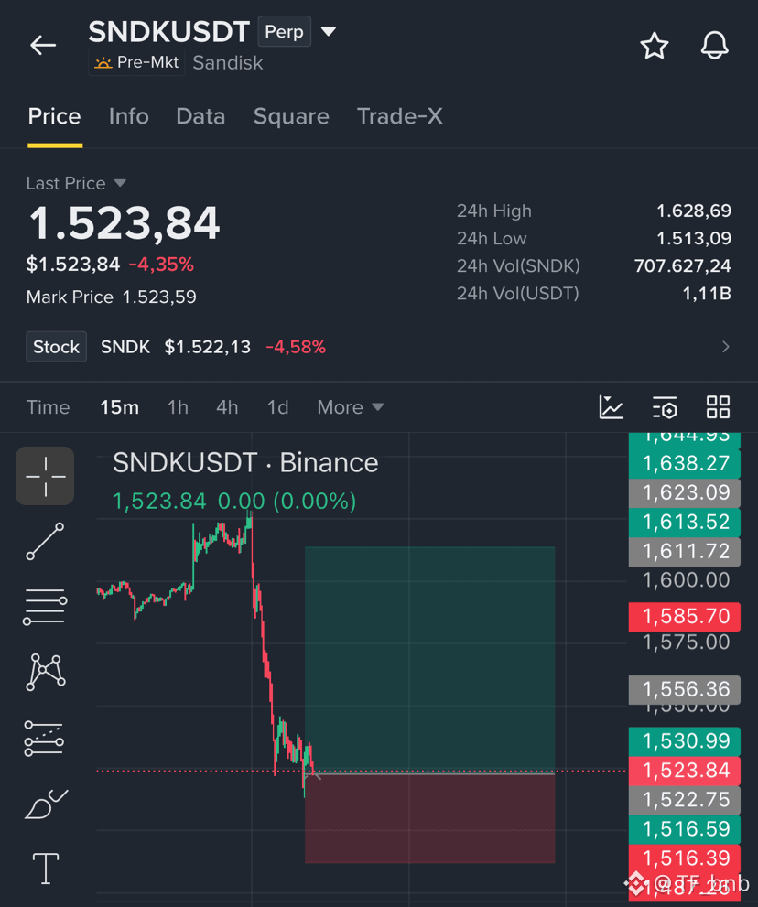Select the XABCD pattern tool
Viewport: 758px width, 907px height.
[45, 672]
